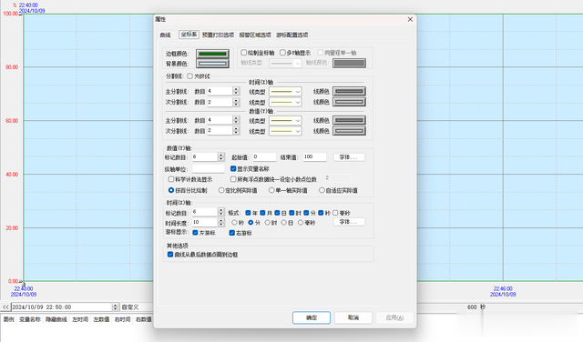Click the 纵轴单位 input field
The width and height of the screenshot is (583, 342).
[x=209, y=168]
